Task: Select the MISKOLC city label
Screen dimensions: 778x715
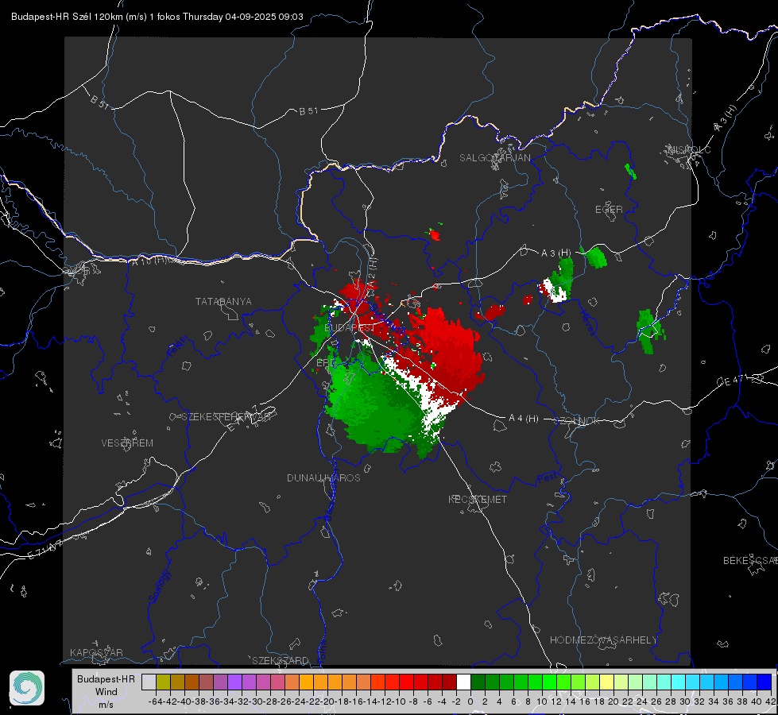Action: click(x=689, y=150)
